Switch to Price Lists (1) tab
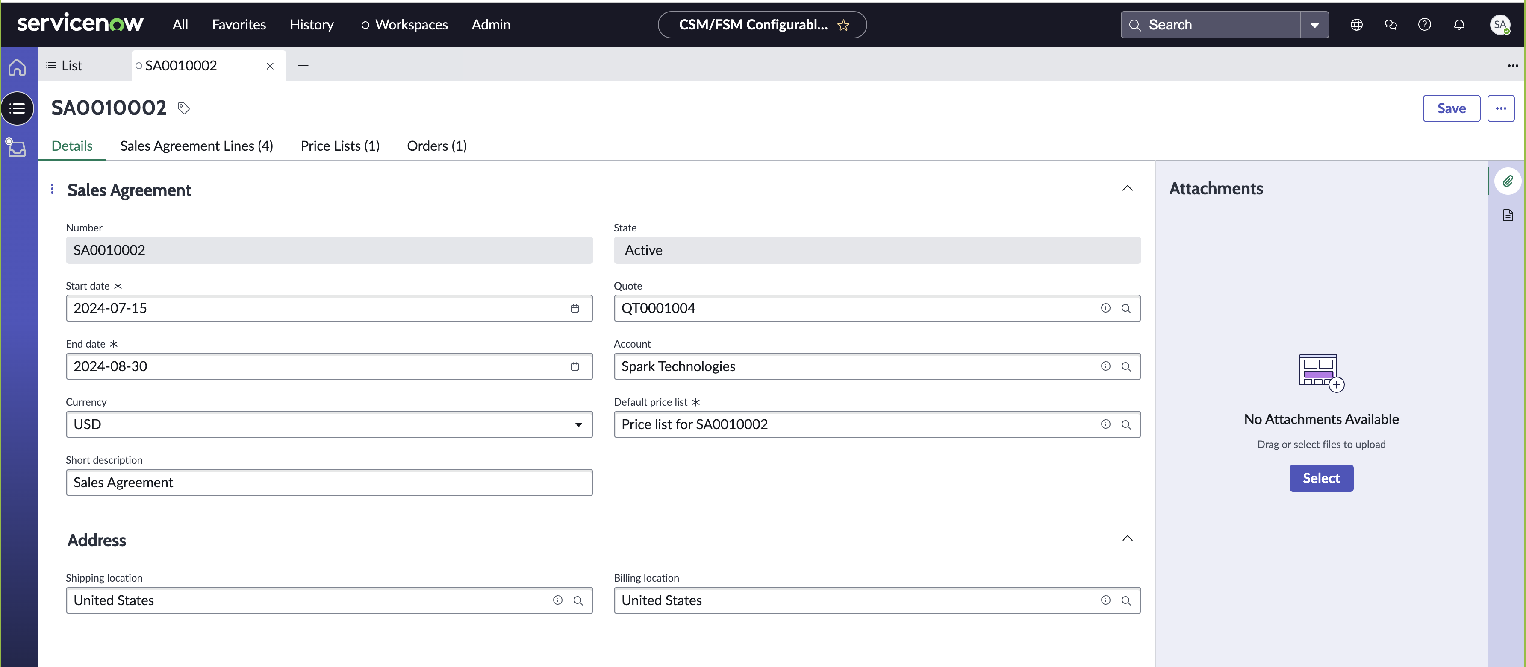Viewport: 1526px width, 667px height. (340, 146)
